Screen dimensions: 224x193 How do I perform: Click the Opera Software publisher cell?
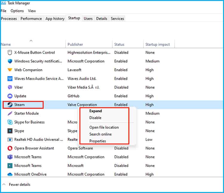click(80, 148)
